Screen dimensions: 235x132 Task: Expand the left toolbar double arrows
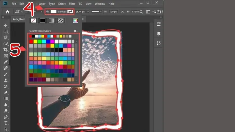(x=3, y=17)
